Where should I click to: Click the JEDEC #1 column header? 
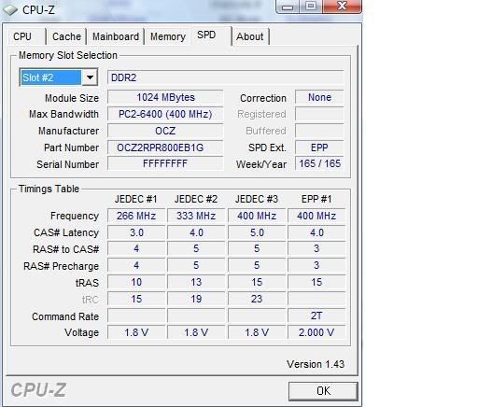point(136,199)
